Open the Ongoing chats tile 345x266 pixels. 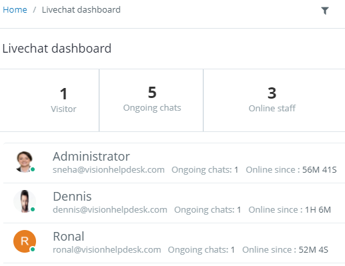[151, 100]
